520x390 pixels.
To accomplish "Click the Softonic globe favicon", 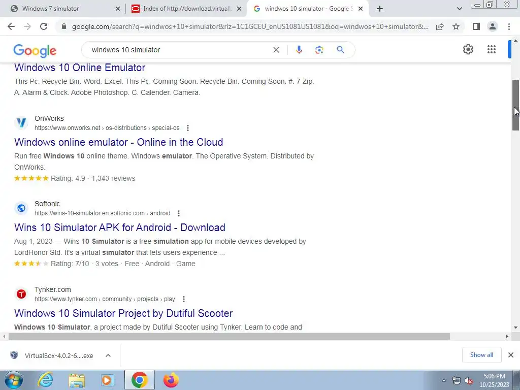I will coord(21,208).
